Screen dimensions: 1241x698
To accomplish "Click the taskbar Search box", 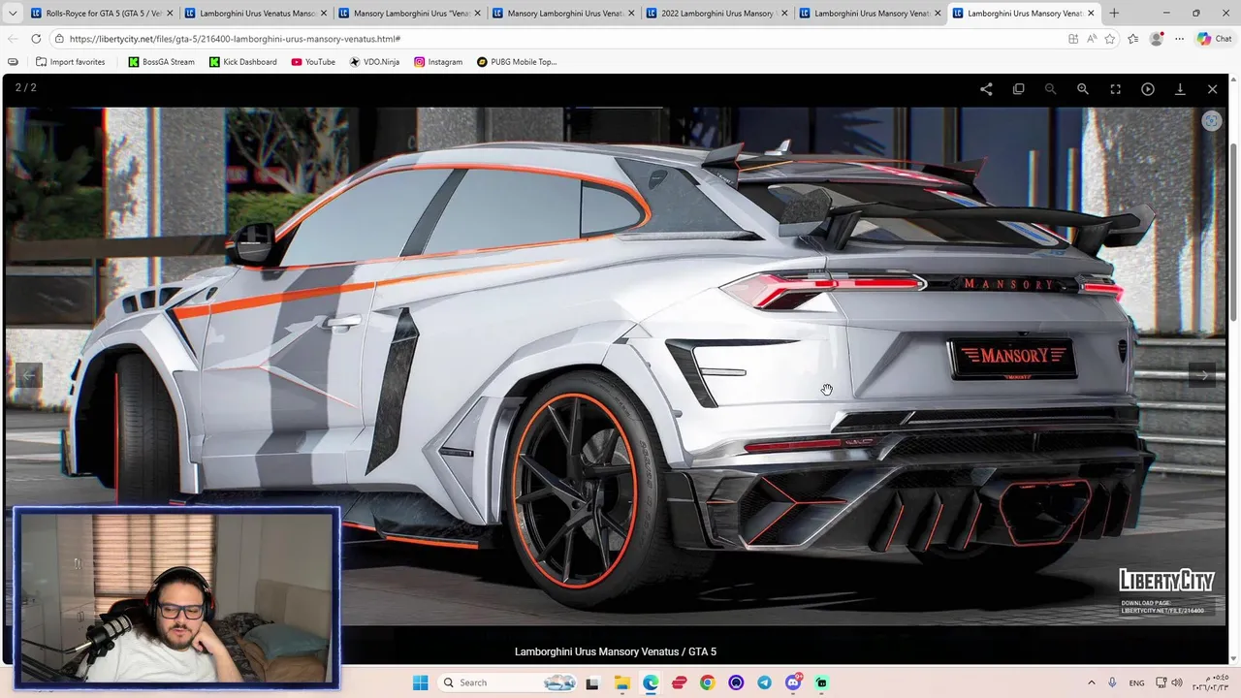I will click(x=508, y=682).
